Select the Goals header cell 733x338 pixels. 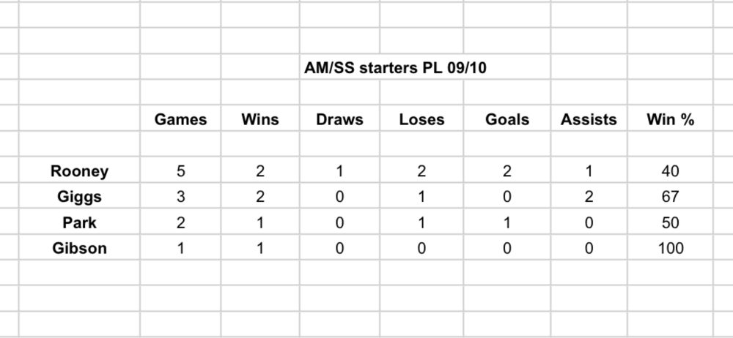click(507, 119)
